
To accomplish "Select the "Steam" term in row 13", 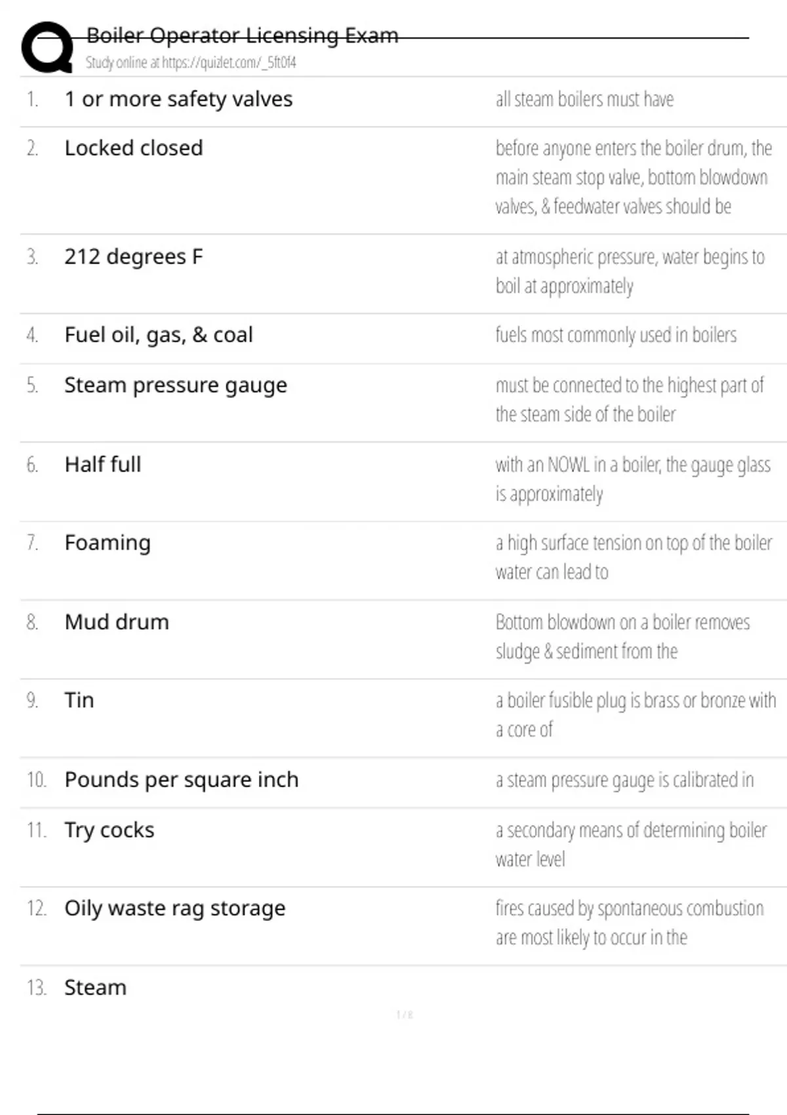I will pyautogui.click(x=95, y=987).
